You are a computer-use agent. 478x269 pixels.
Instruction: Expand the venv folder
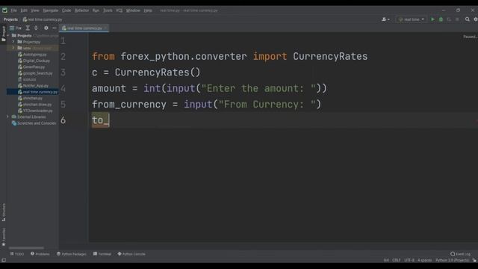click(13, 48)
